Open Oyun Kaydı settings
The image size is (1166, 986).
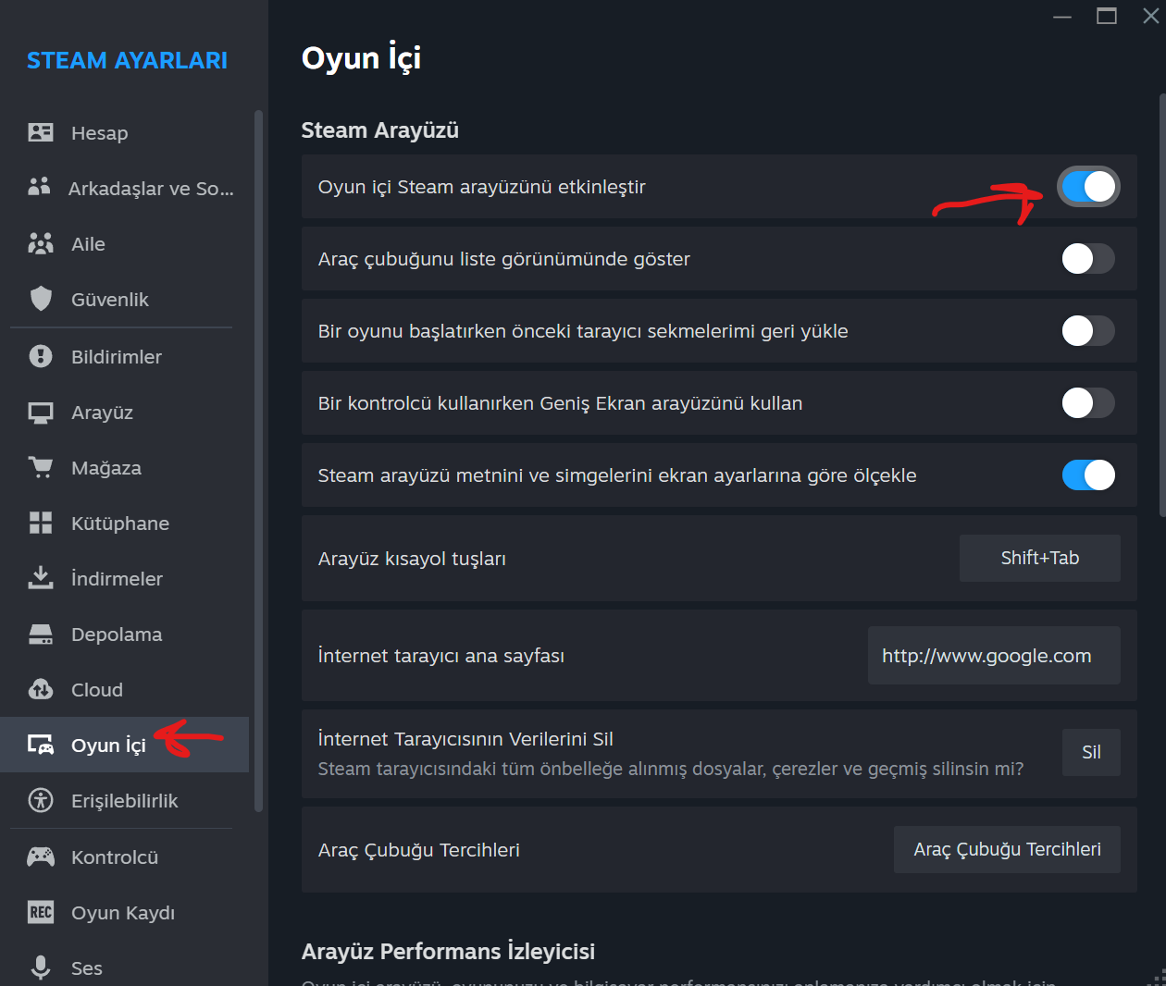125,912
